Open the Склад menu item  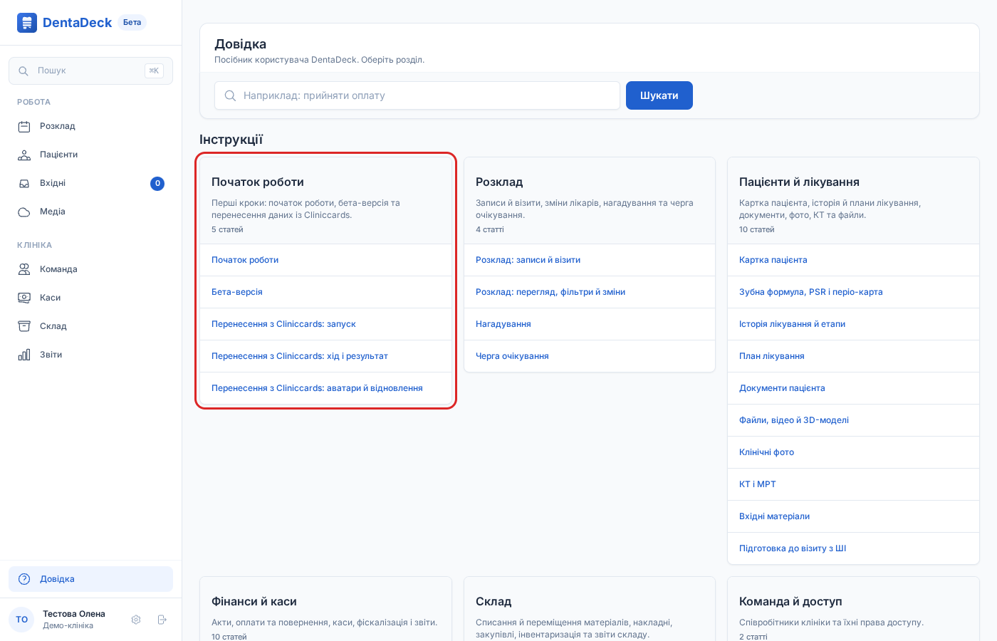91,326
